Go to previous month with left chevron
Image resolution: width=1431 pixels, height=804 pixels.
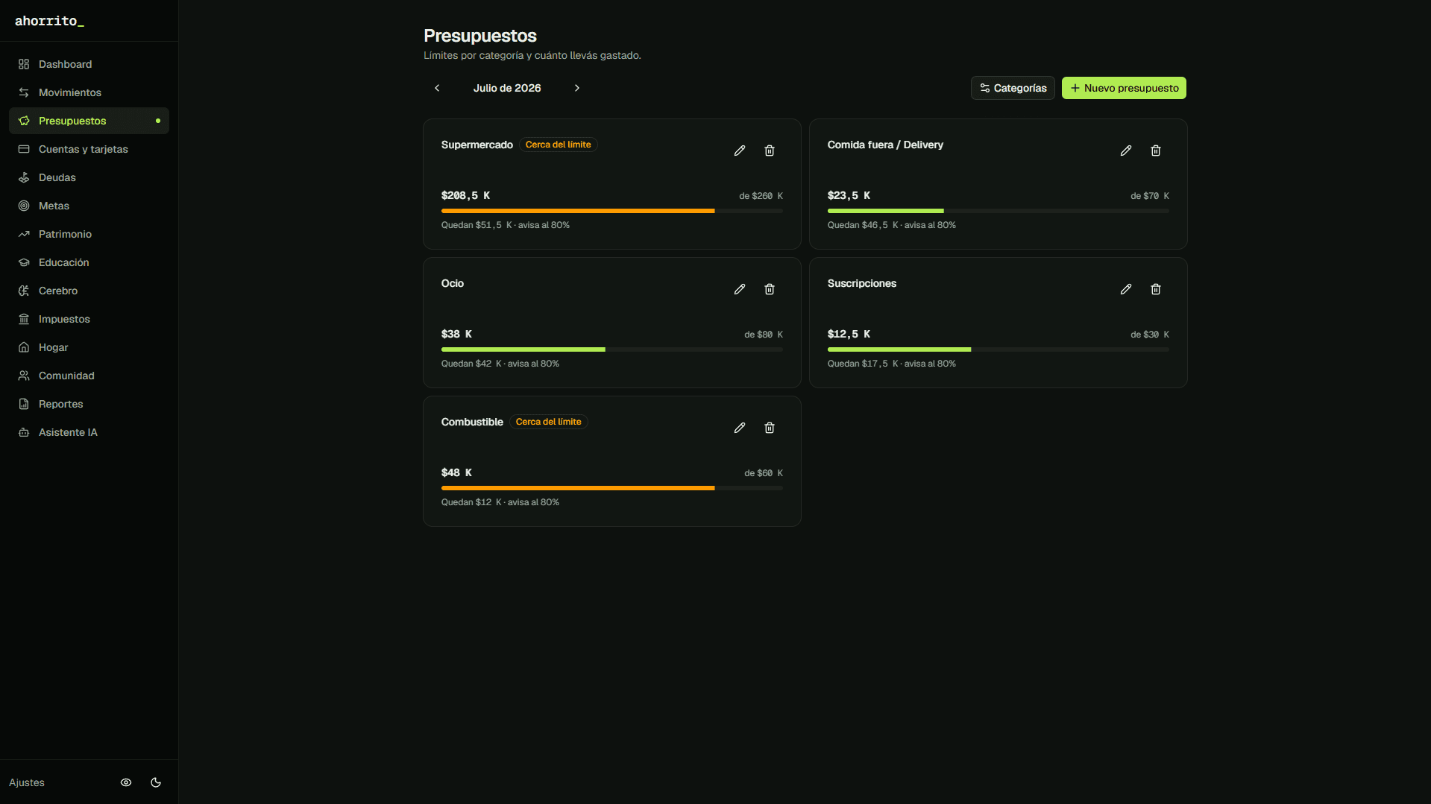point(437,88)
